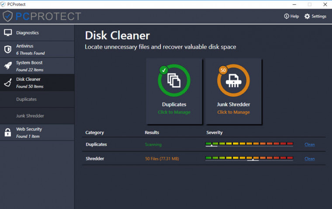Click 'Found 1 Item' under Web Security

pyautogui.click(x=28, y=136)
